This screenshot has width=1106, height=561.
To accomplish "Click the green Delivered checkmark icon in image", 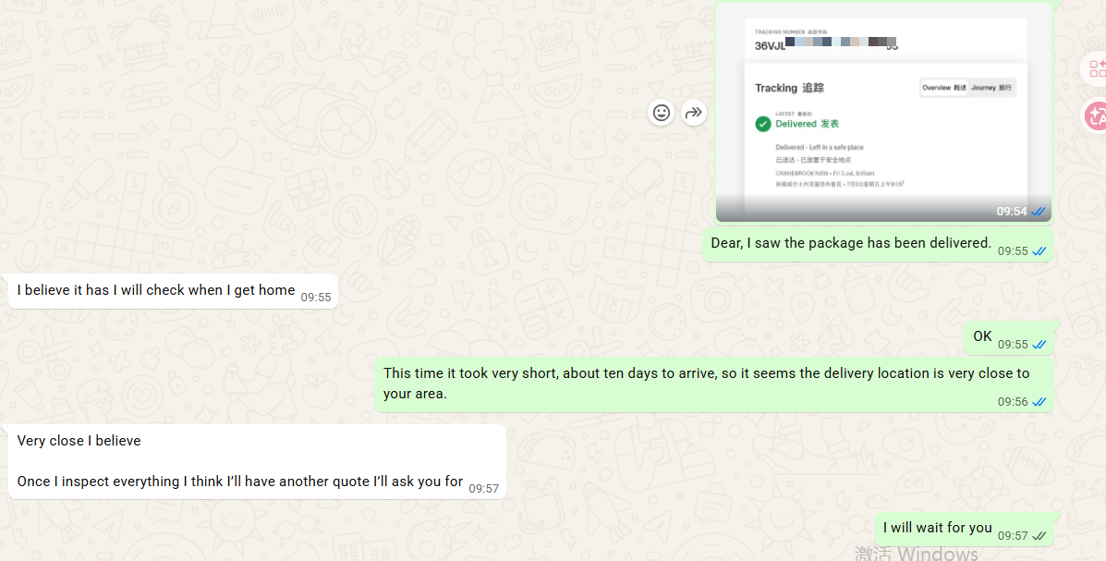I will point(762,124).
